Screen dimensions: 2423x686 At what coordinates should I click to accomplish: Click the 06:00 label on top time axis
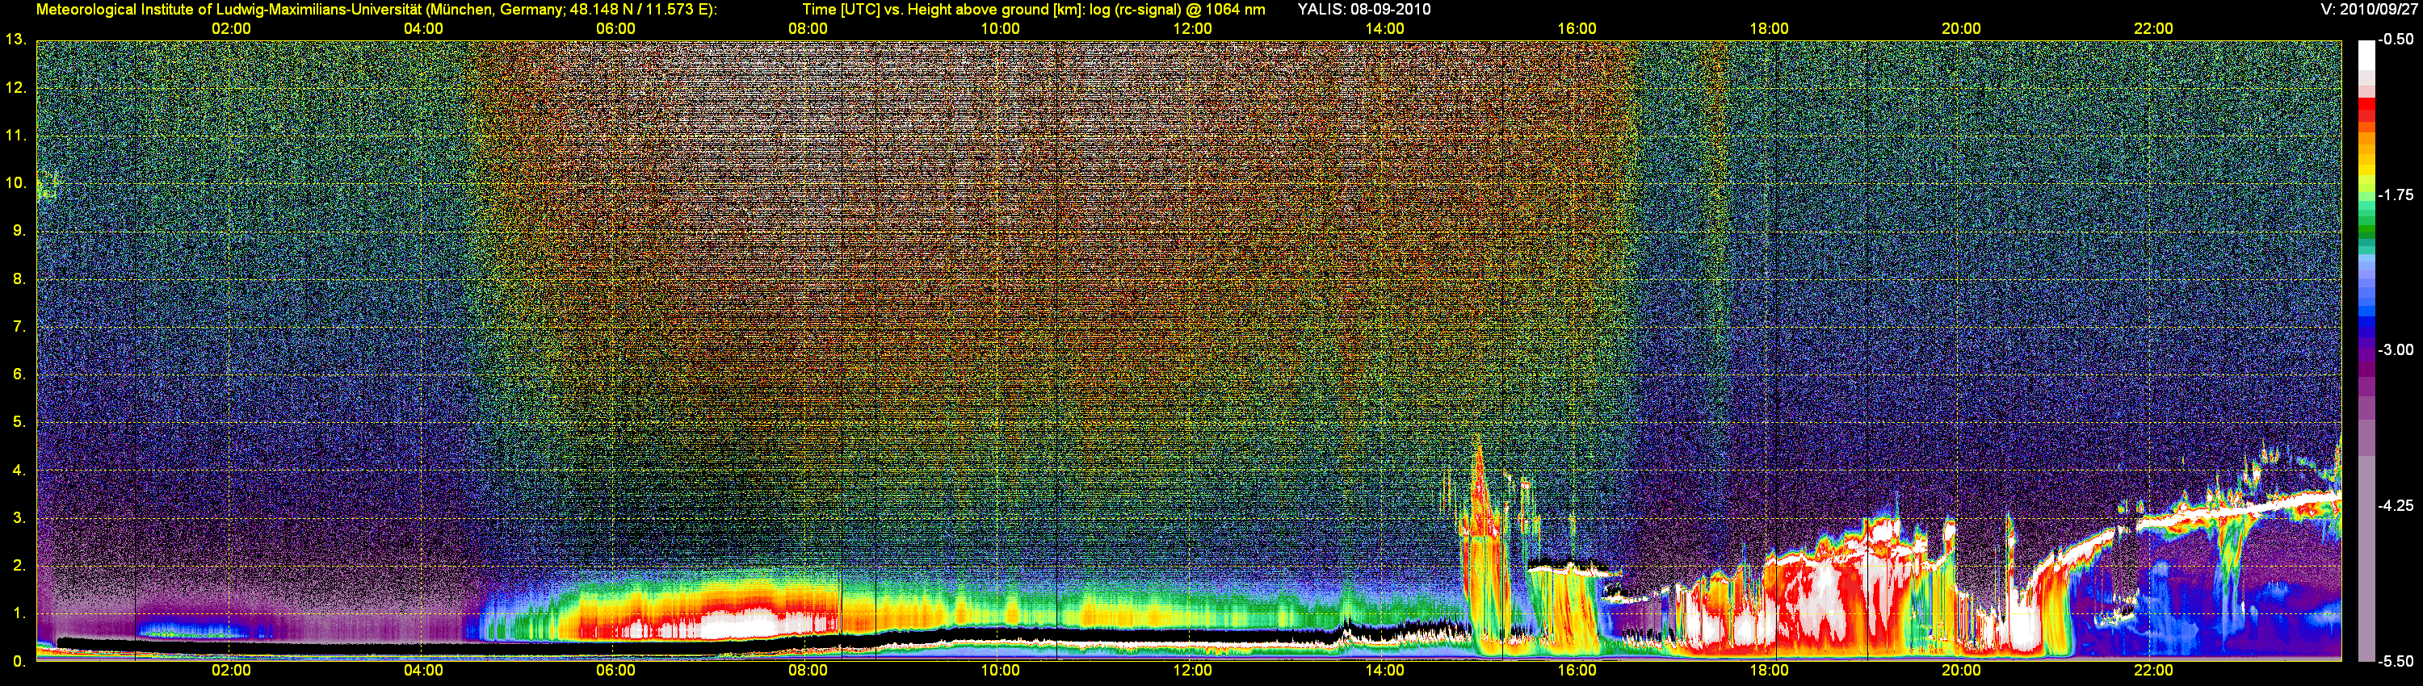pyautogui.click(x=615, y=29)
